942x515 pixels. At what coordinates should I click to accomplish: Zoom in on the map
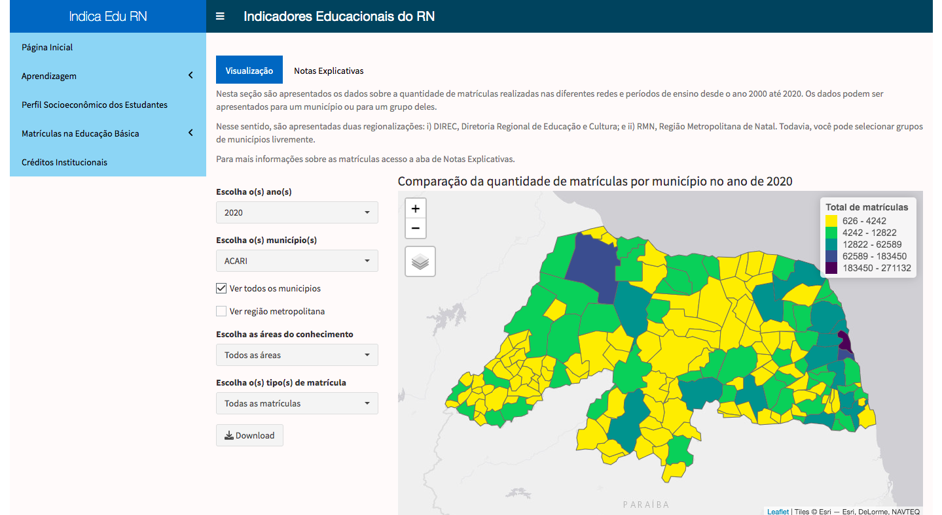tap(415, 208)
